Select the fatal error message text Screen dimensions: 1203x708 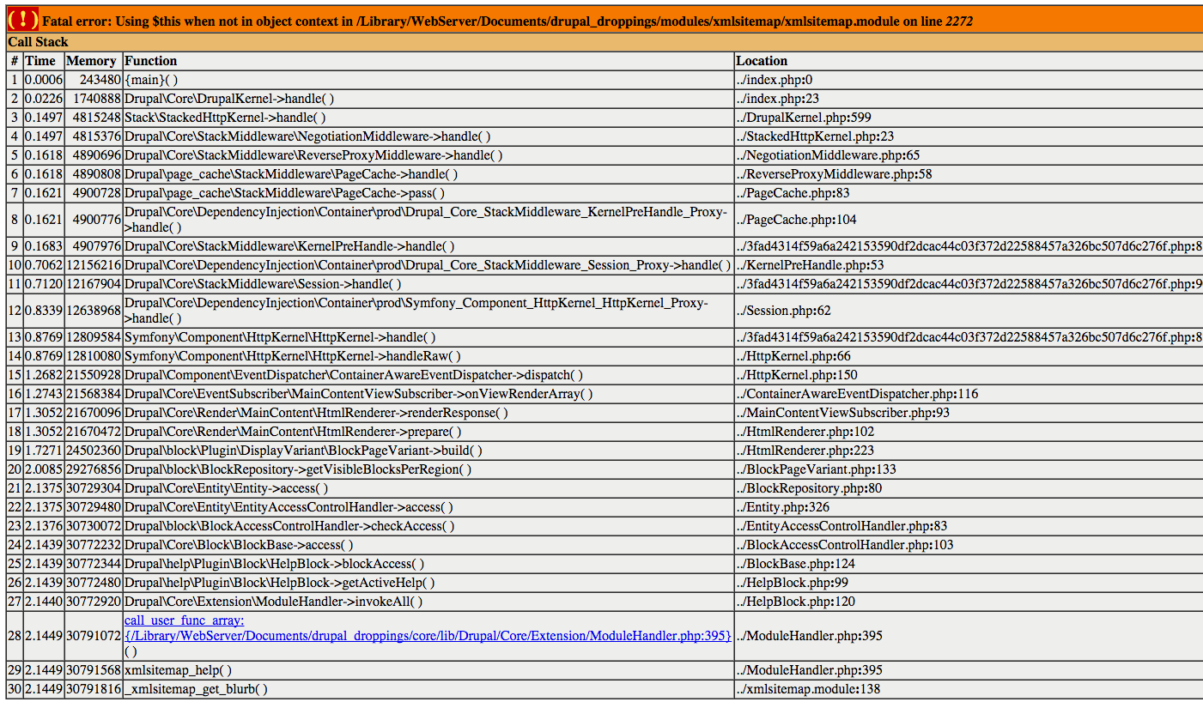(507, 21)
